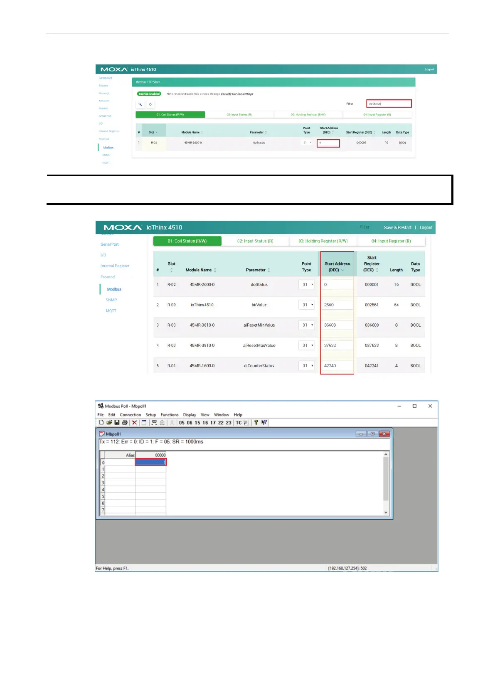Click the TC toolbar button

pos(239,422)
